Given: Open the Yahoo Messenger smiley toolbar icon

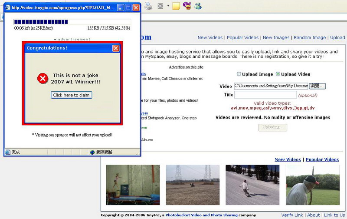Looking at the screenshot, I should tap(187, 6).
